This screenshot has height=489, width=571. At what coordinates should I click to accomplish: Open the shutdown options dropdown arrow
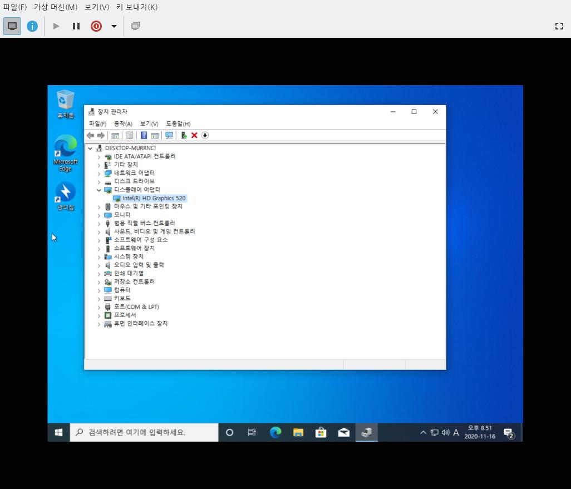pyautogui.click(x=114, y=26)
